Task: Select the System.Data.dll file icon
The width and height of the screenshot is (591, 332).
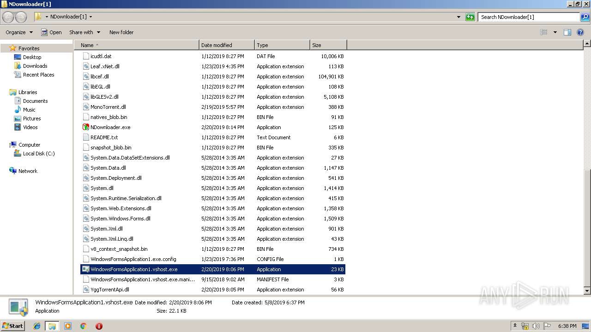Action: click(86, 168)
